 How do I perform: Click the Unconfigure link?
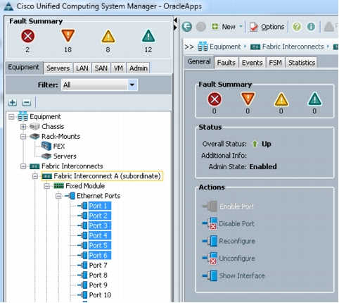coord(237,259)
